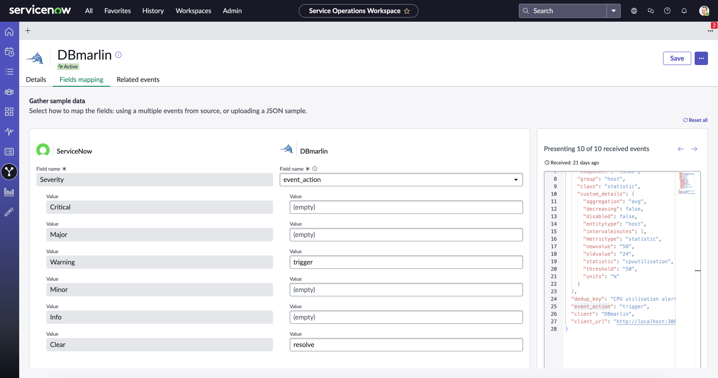
Task: Edit DBmarlin value for Minor severity
Action: [x=406, y=290]
